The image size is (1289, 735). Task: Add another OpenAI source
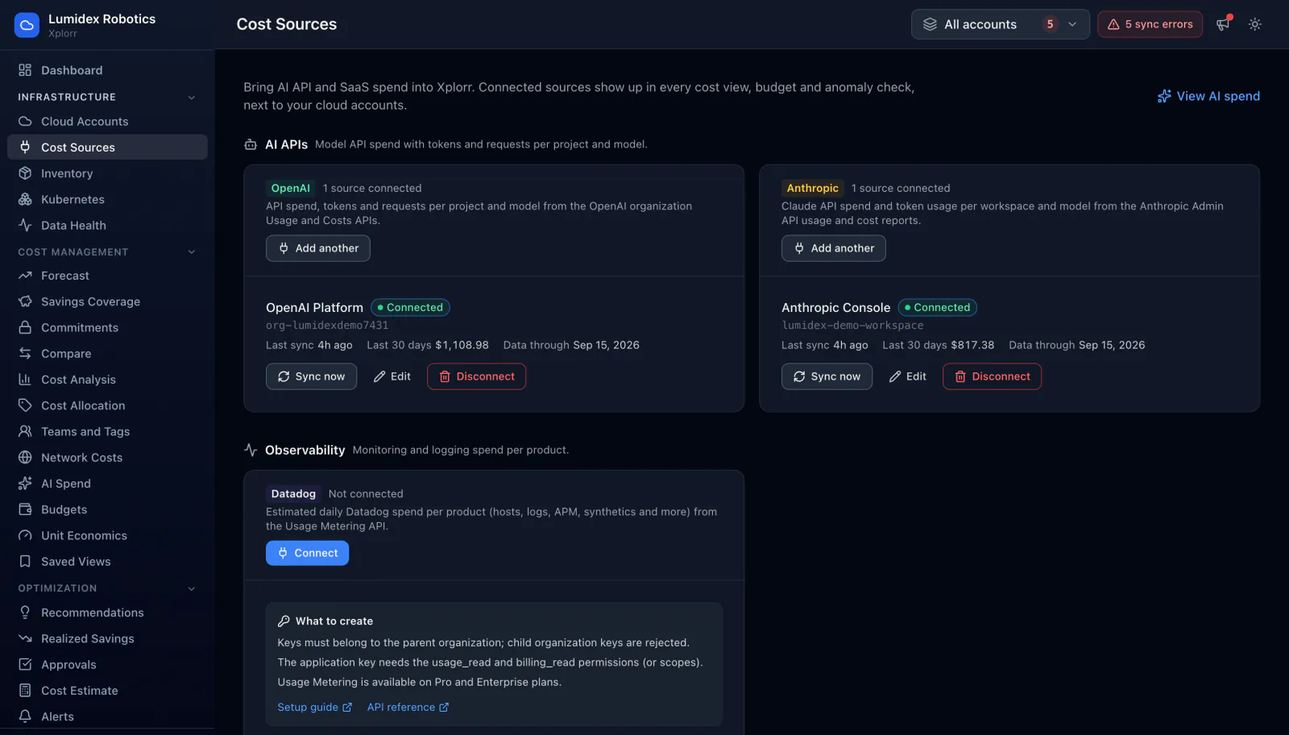coord(318,248)
